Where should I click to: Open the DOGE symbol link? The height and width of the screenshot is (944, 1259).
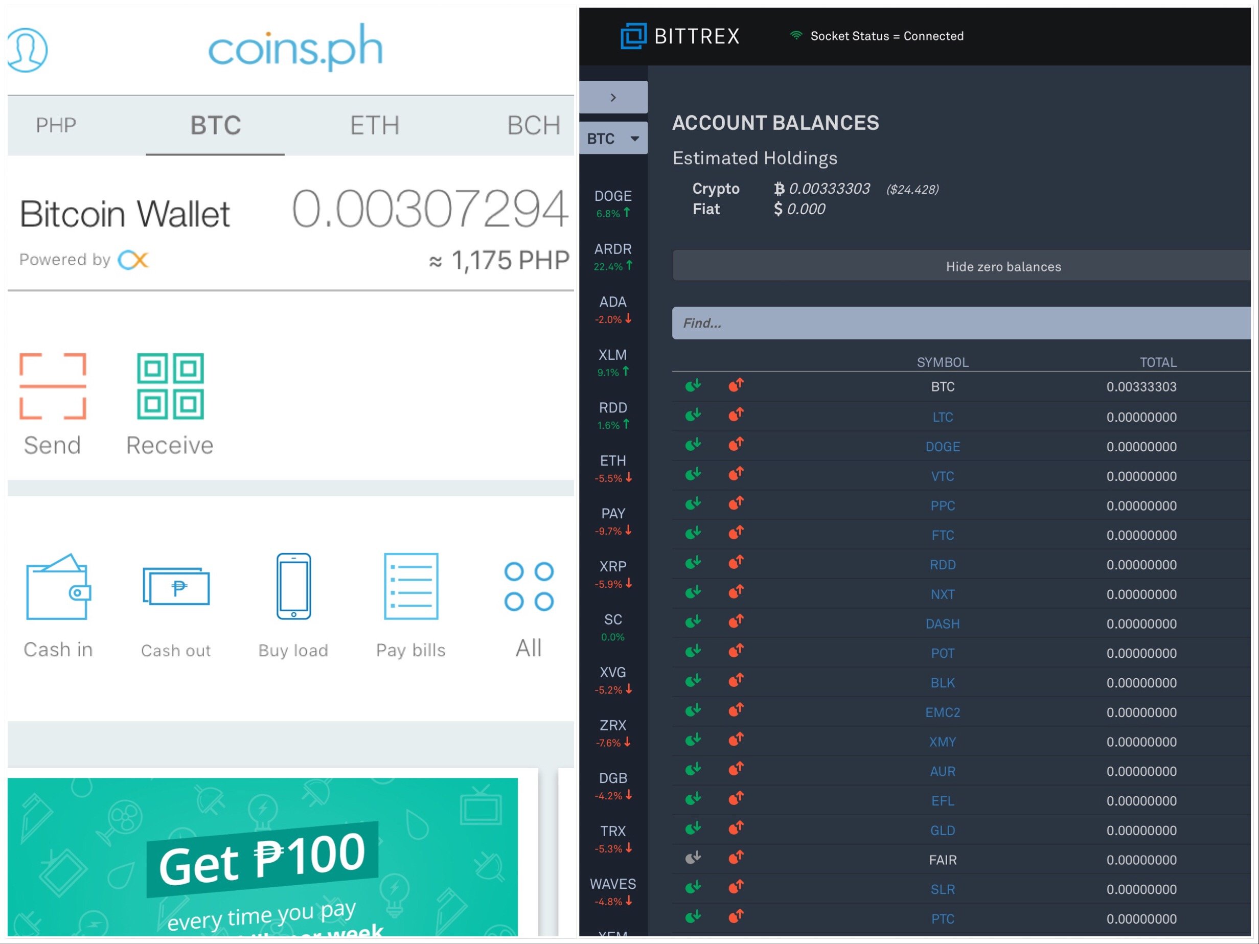point(943,447)
